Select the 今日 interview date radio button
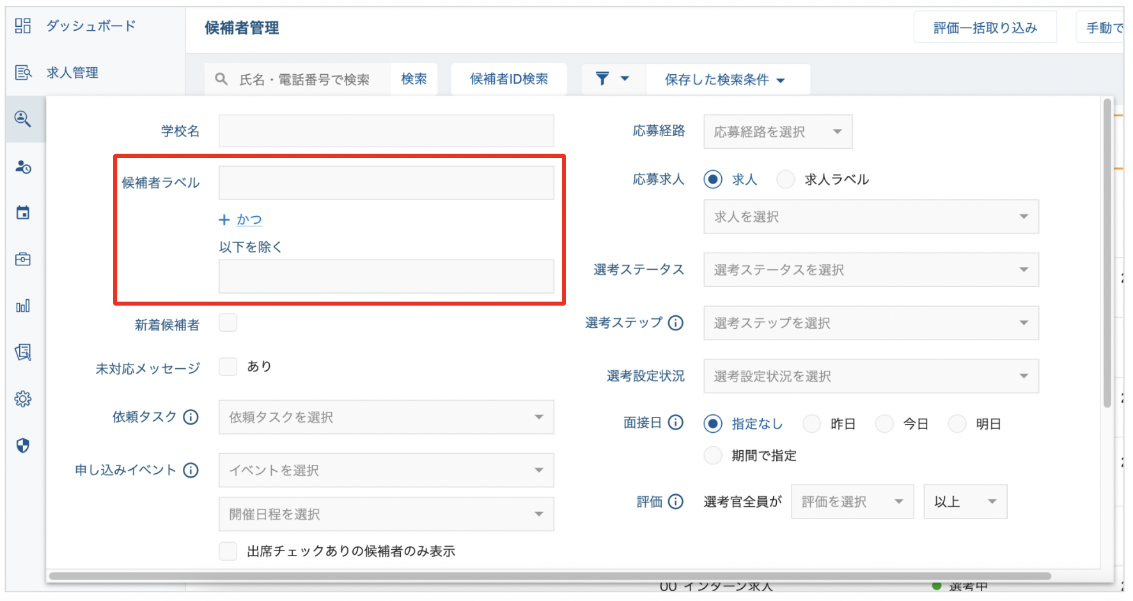The image size is (1133, 601). point(885,424)
